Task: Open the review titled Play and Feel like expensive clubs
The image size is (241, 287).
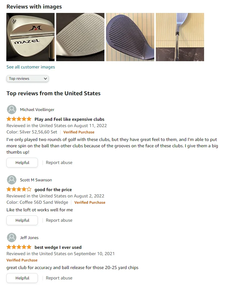Action: (x=69, y=119)
